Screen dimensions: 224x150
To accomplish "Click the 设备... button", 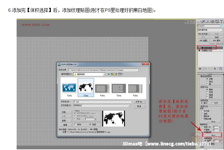I will 65,112.
